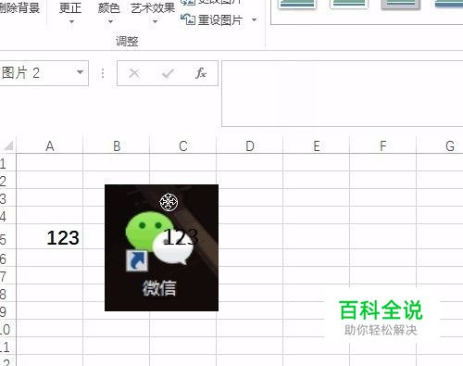This screenshot has height=366, width=463.
Task: Open the 更正 corrections dropdown
Action: tap(70, 12)
